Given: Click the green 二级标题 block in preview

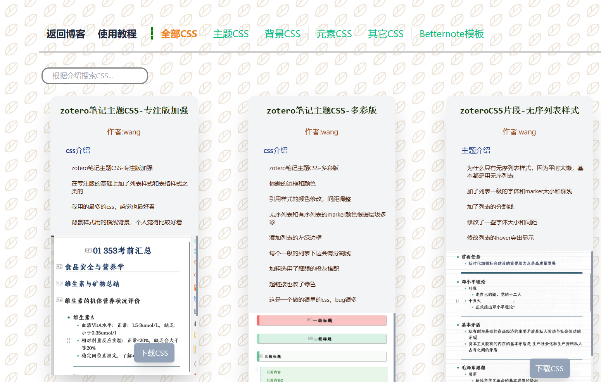Looking at the screenshot, I should [321, 339].
